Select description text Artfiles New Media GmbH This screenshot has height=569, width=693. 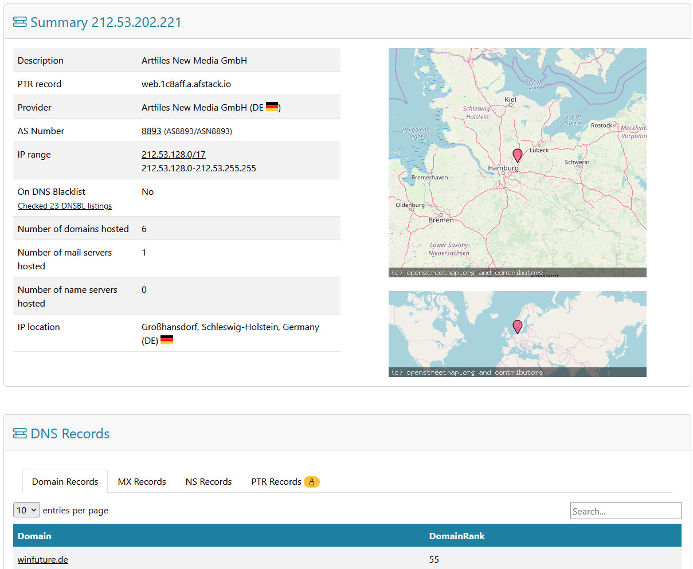click(194, 61)
